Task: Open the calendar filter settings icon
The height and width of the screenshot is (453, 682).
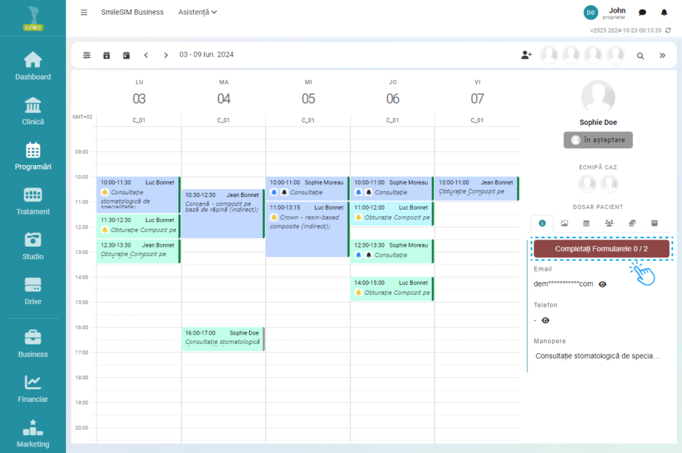Action: (x=87, y=55)
